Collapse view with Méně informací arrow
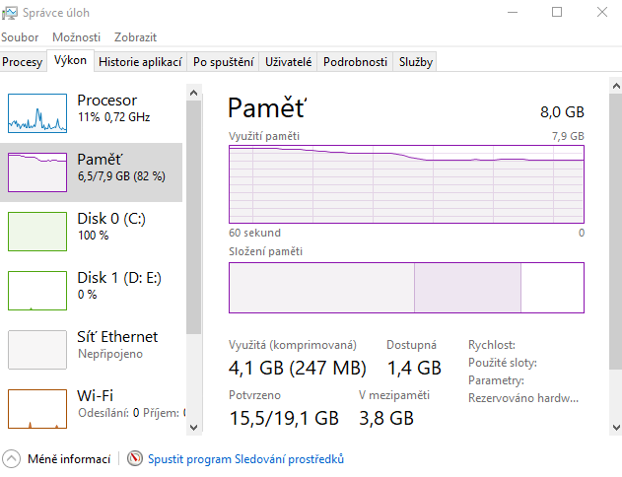 click(12, 459)
